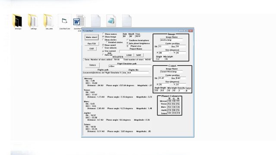This screenshot has height=155, width=276.
Task: Click the Y size field in Image panel
Action: (181, 53)
